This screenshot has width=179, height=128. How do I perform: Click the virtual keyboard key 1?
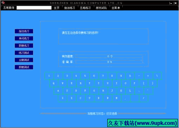(x=49, y=76)
